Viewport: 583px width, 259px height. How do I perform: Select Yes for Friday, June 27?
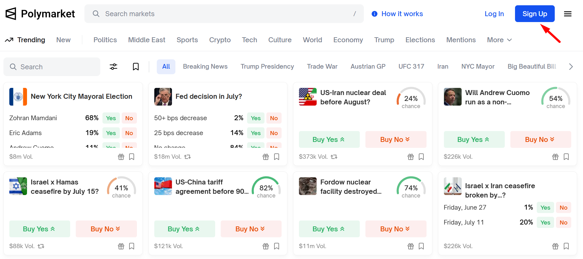click(x=545, y=207)
